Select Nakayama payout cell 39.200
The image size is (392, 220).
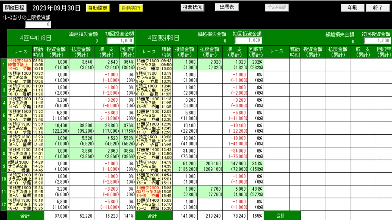tap(81, 128)
